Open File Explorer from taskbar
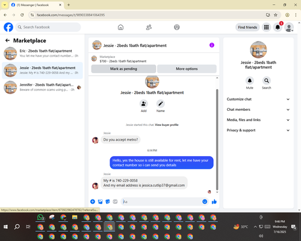This screenshot has width=301, height=241. point(75,218)
